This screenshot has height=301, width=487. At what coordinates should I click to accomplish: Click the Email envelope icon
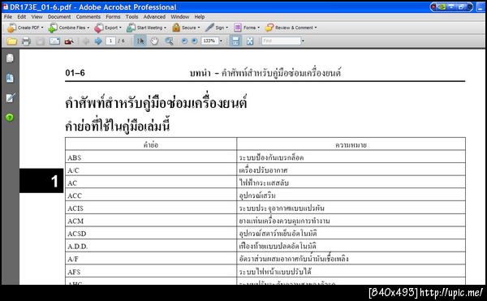(x=54, y=41)
